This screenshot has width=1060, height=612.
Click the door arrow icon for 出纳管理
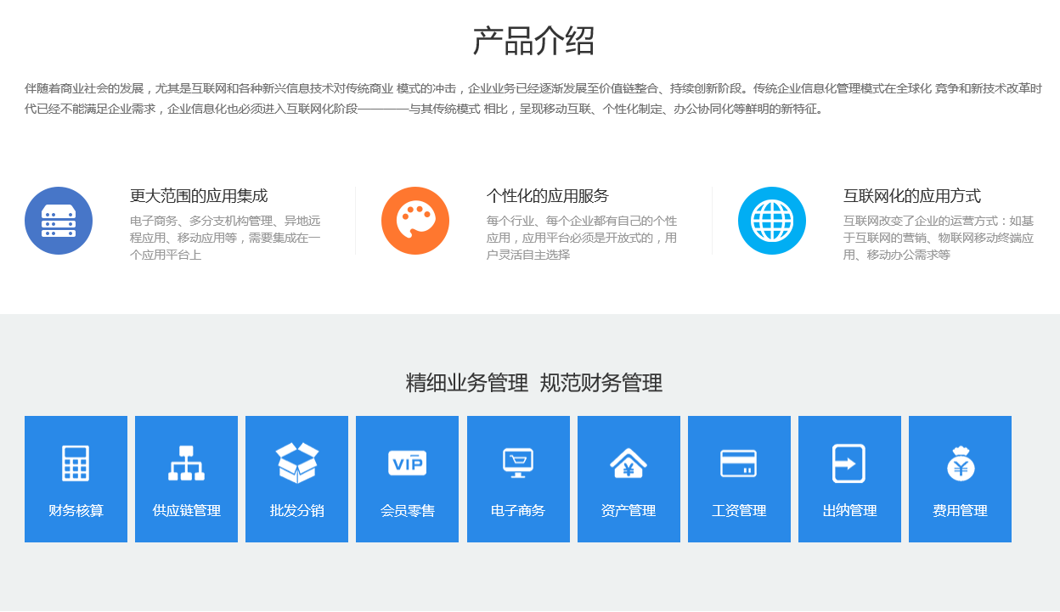849,463
